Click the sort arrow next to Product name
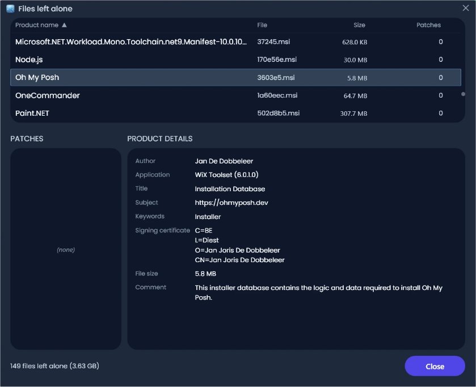The width and height of the screenshot is (476, 387). [64, 25]
